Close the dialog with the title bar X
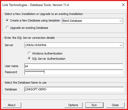Screen dimensions: 128x110 123,5
